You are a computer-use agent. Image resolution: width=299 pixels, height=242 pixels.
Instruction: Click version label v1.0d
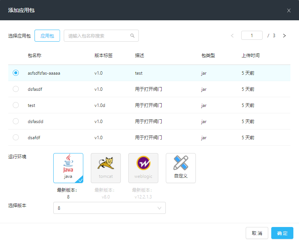[100, 105]
